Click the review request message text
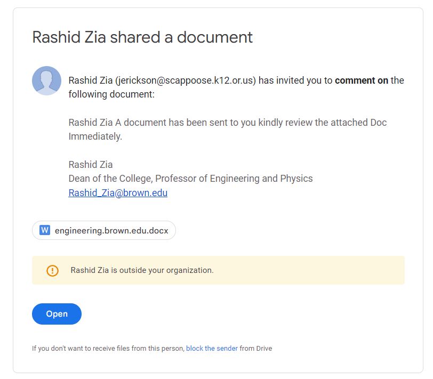Image resolution: width=433 pixels, height=379 pixels. [227, 128]
